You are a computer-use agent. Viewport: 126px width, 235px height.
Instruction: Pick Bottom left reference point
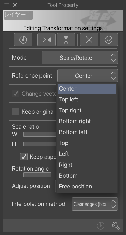tap(87, 132)
